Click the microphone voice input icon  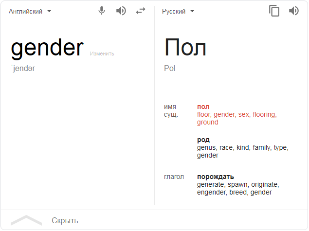[x=101, y=11]
